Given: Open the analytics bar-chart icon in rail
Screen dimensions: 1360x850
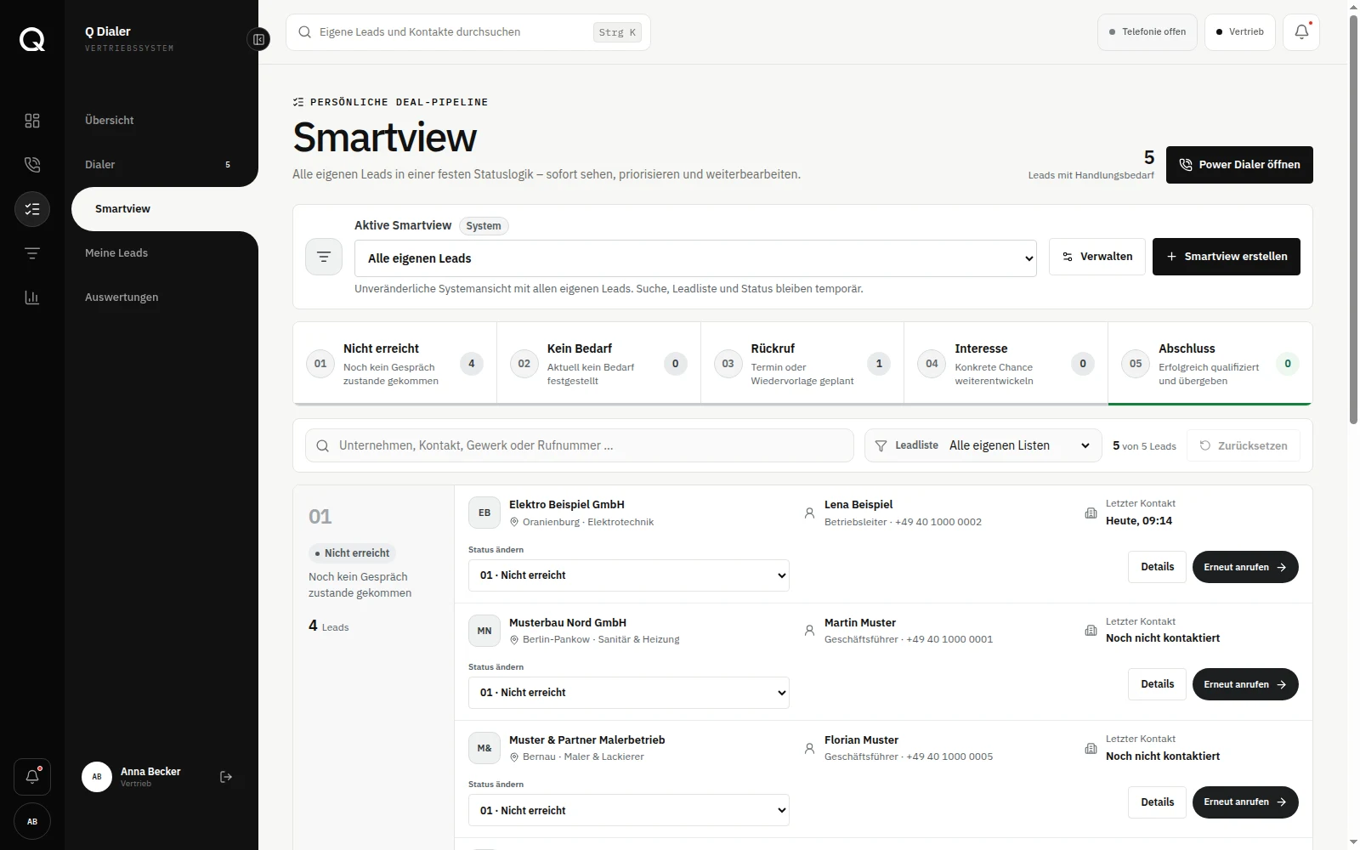Looking at the screenshot, I should 32,297.
